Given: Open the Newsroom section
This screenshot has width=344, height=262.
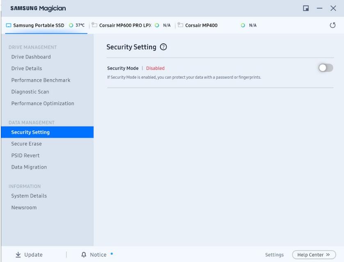Looking at the screenshot, I should point(24,207).
